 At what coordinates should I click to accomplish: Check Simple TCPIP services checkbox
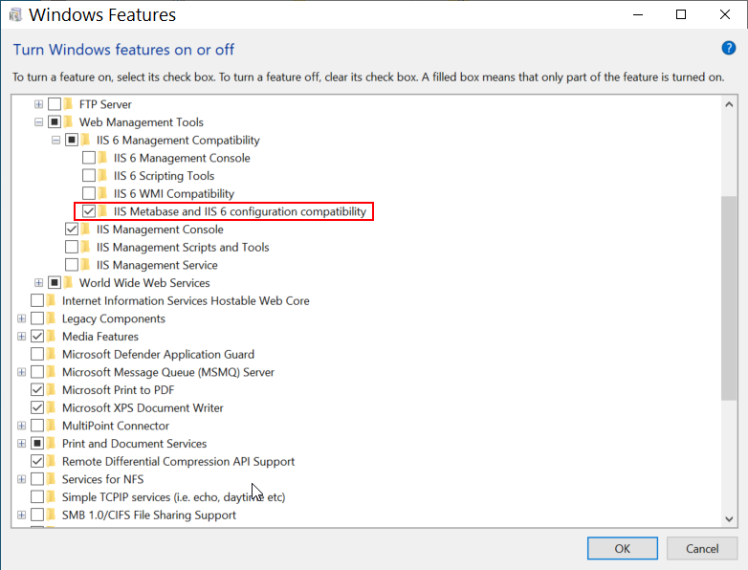pyautogui.click(x=37, y=497)
